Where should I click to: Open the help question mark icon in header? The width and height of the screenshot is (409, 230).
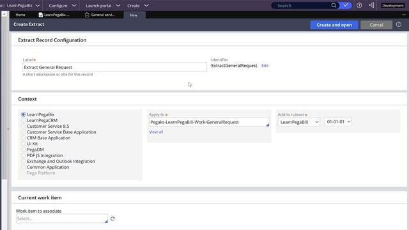click(x=359, y=5)
